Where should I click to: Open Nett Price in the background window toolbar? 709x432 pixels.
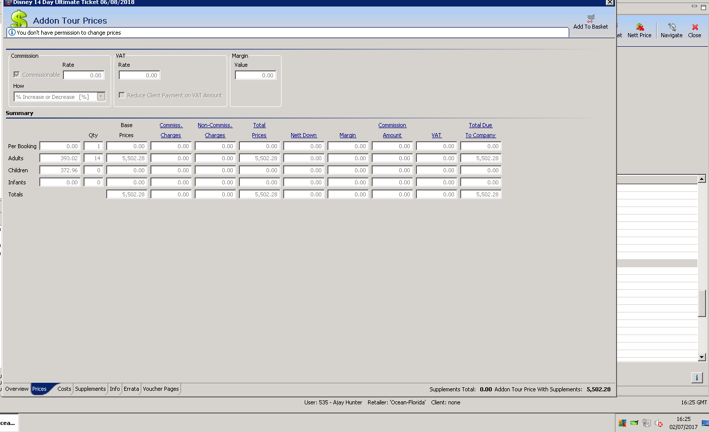[x=640, y=31]
